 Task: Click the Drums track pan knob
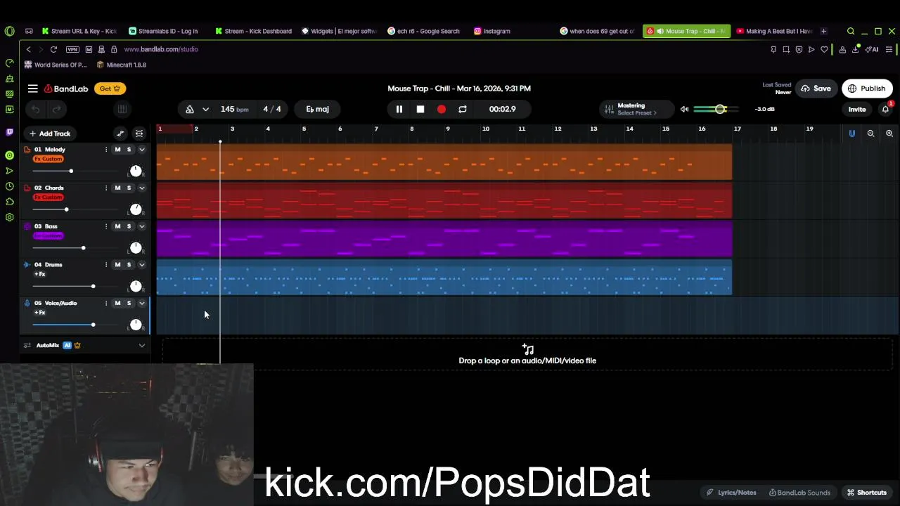coord(136,286)
